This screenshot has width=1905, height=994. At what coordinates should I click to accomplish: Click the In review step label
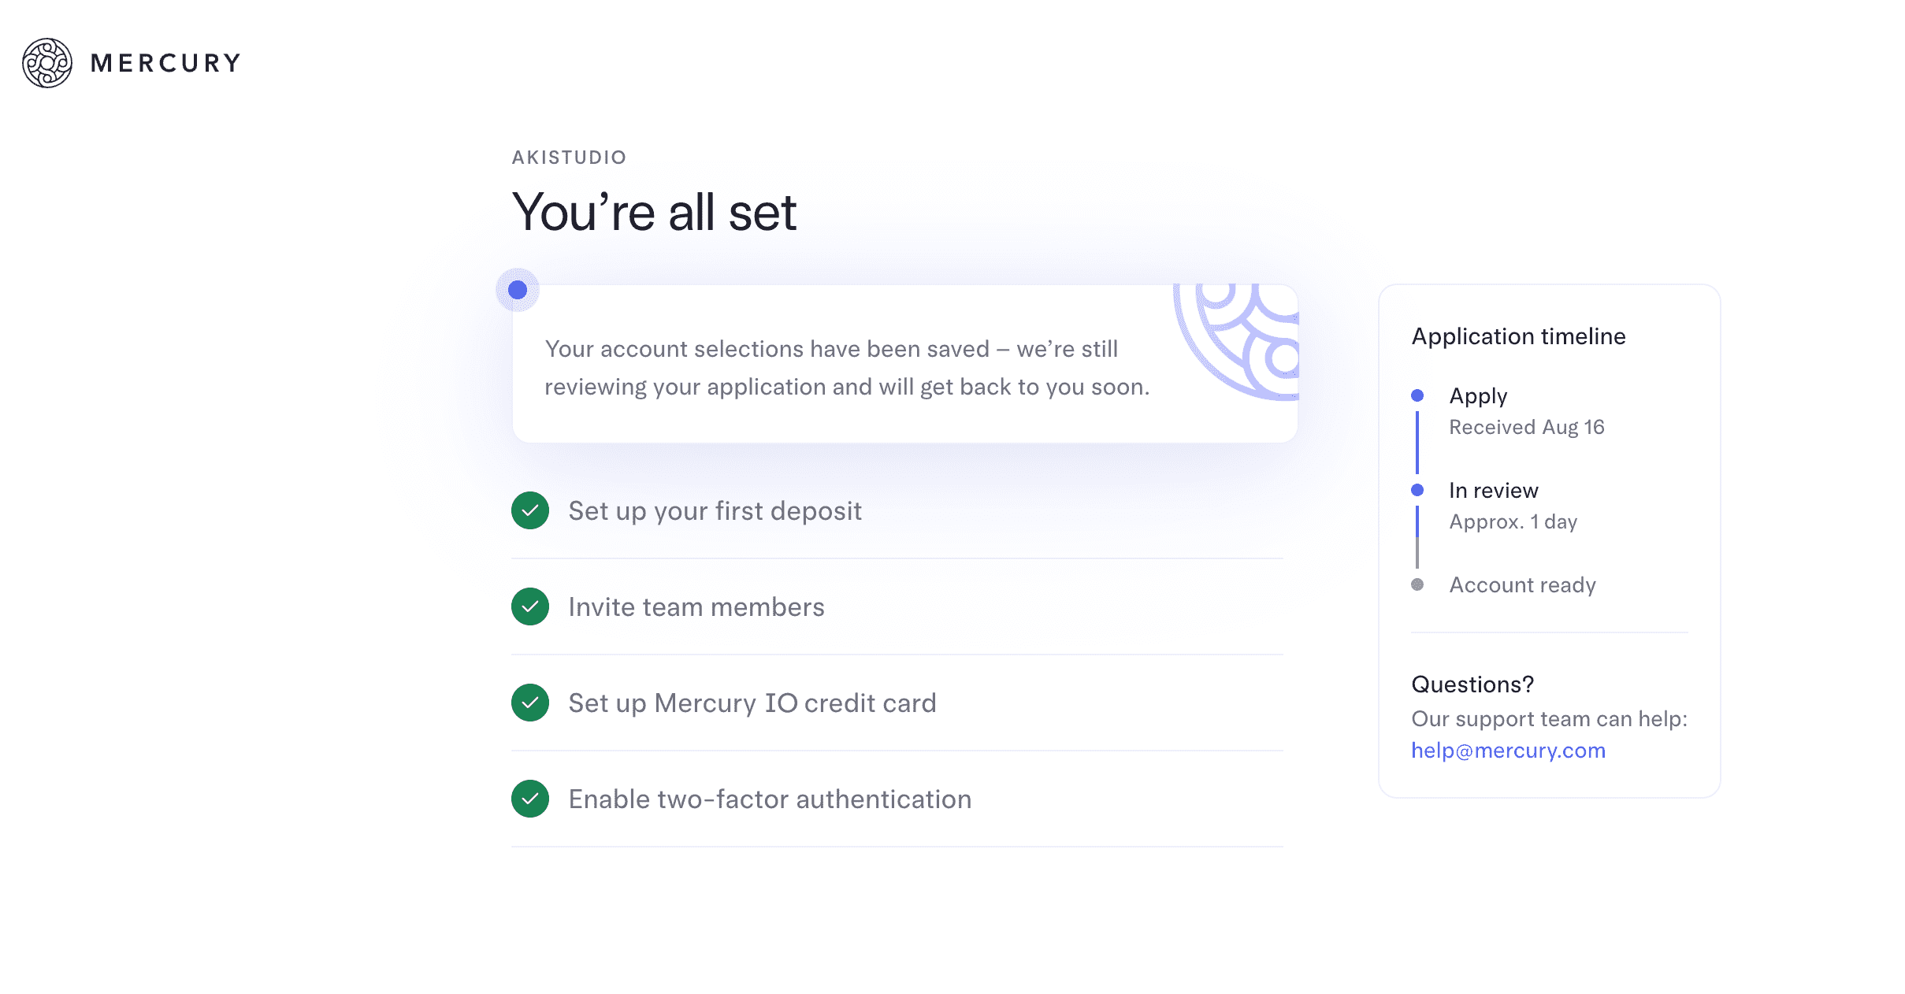[x=1493, y=491]
